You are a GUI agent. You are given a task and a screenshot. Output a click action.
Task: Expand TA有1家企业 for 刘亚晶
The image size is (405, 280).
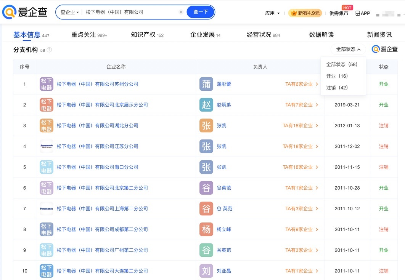point(301,271)
